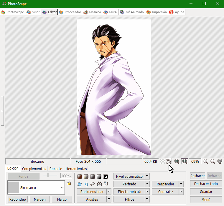Click the 1:1 original size zoom icon
Viewport: 224px width, 206px height.
coord(177,161)
